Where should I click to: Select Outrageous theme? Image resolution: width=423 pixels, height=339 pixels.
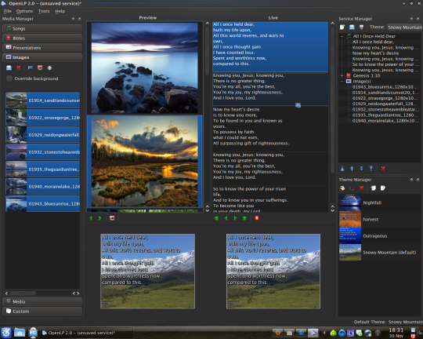click(380, 235)
